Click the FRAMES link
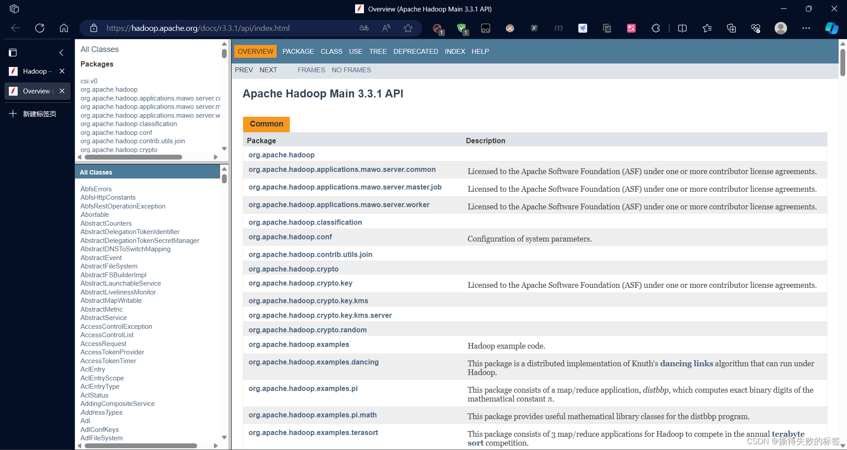 click(x=311, y=70)
